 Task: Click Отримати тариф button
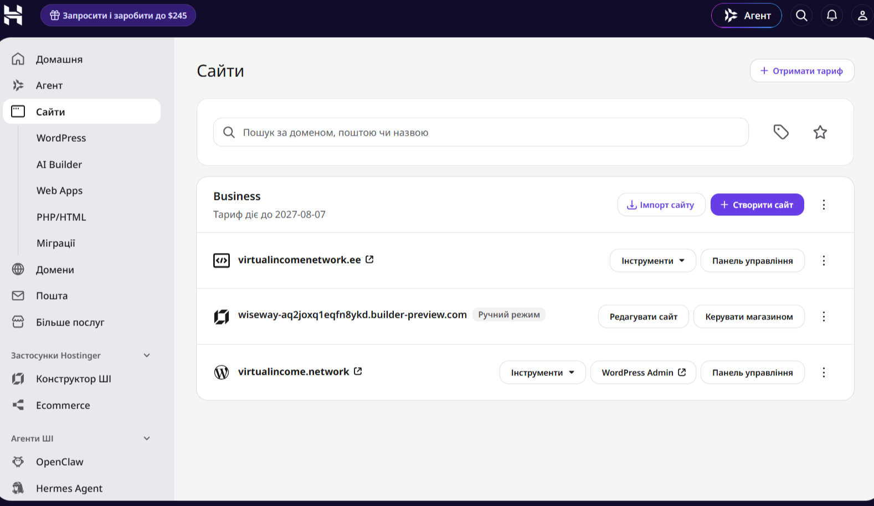click(802, 71)
